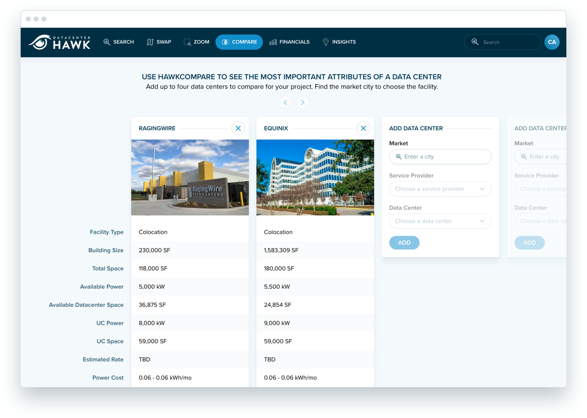Click the RagingWire facility photo
Viewport: 587px width, 418px height.
[x=190, y=178]
